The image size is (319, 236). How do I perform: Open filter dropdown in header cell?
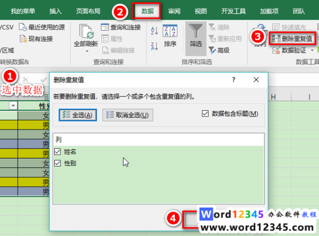(13, 105)
